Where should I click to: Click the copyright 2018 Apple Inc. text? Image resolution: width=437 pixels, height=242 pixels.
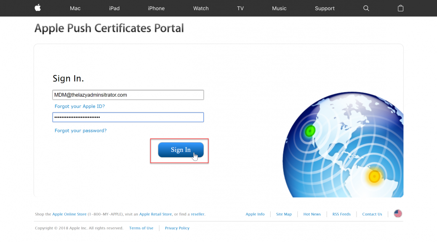tap(79, 228)
